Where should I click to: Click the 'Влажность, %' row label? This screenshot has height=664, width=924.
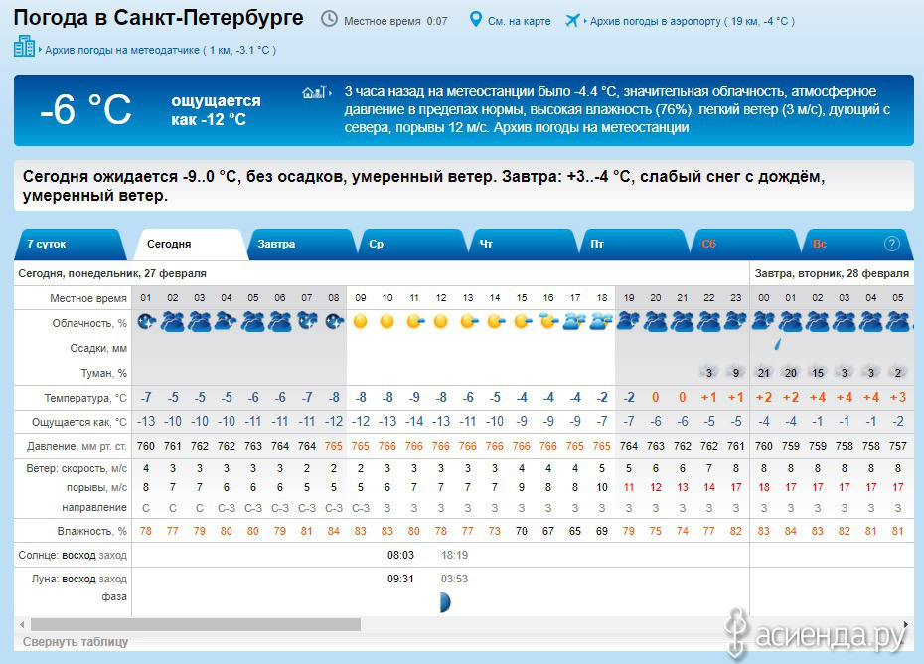[92, 532]
